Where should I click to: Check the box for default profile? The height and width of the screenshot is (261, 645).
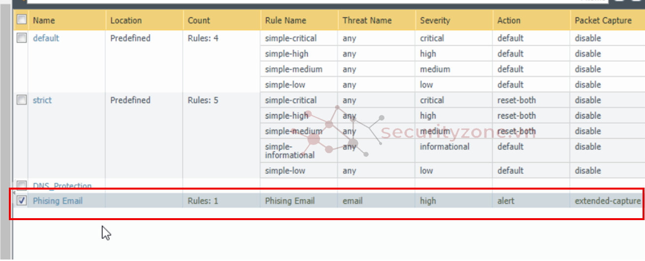click(x=22, y=38)
